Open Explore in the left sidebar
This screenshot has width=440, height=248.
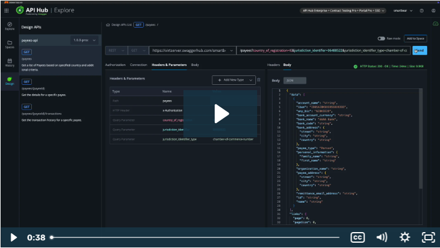point(9,26)
